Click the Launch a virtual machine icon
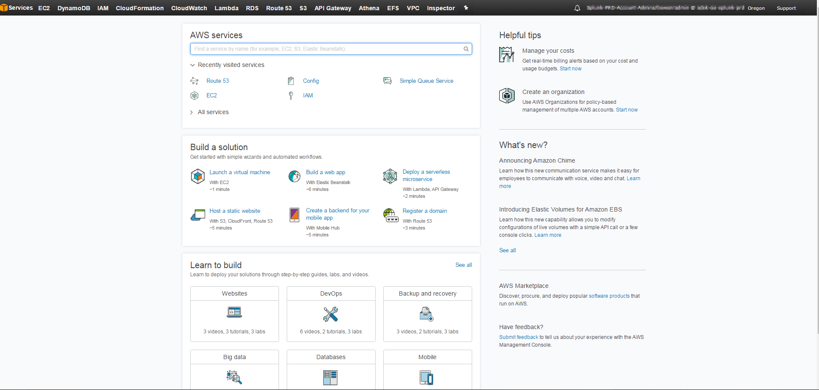Screen dimensions: 819x390 198,176
